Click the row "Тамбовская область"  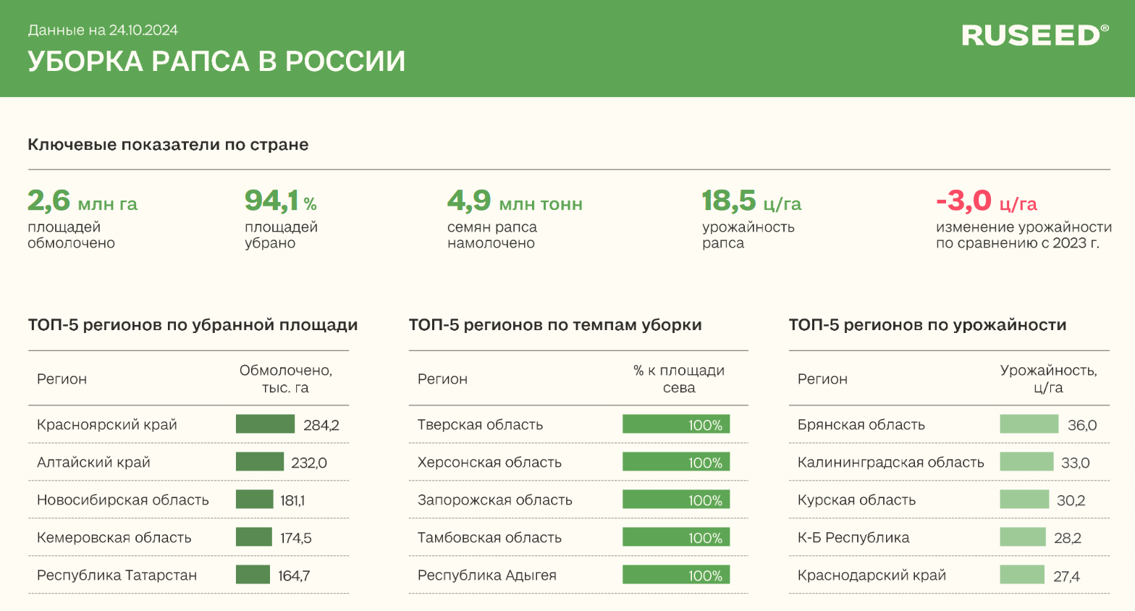pyautogui.click(x=578, y=538)
